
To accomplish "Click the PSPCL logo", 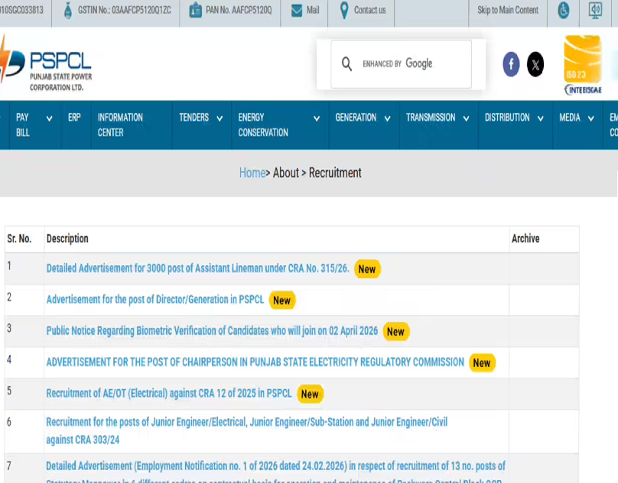I will 46,65.
